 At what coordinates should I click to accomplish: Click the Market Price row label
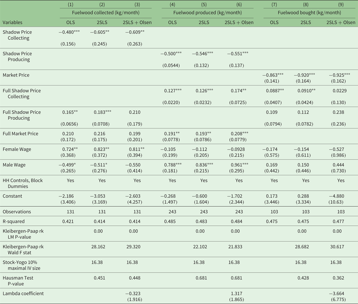(16, 75)
